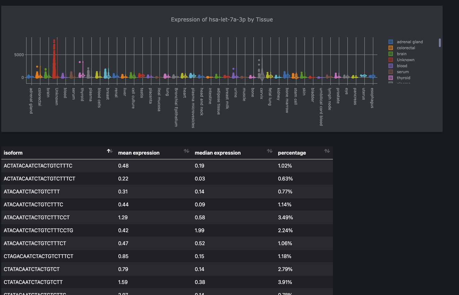Image resolution: width=459 pixels, height=295 pixels.
Task: Click the Unknown tissue violin plot
Action: (55, 59)
